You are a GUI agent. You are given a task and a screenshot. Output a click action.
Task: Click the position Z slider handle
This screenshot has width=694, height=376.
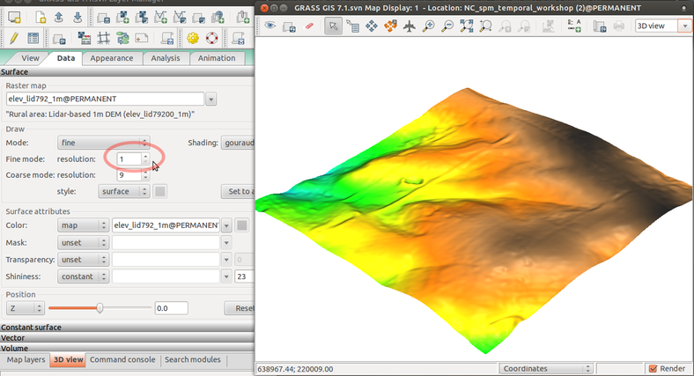[x=100, y=308]
